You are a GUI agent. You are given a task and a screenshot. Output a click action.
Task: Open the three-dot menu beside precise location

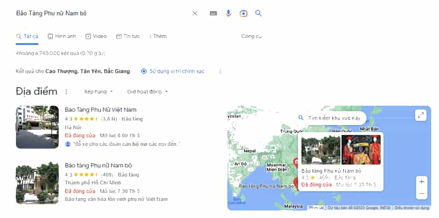click(x=220, y=72)
